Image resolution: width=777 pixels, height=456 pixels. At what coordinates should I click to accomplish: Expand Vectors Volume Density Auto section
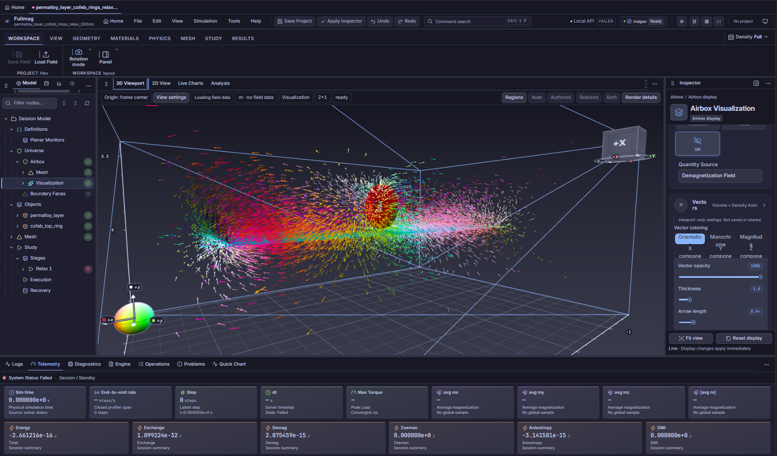(764, 205)
